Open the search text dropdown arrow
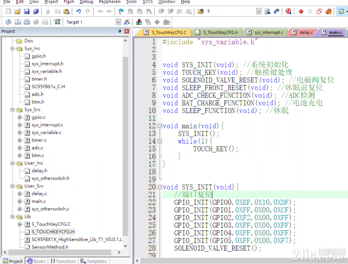 (x=259, y=11)
